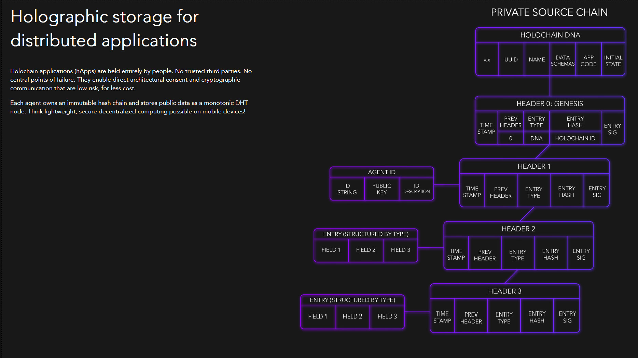Click the DNA value under ENTRY TYPE
The width and height of the screenshot is (638, 358).
coord(537,138)
